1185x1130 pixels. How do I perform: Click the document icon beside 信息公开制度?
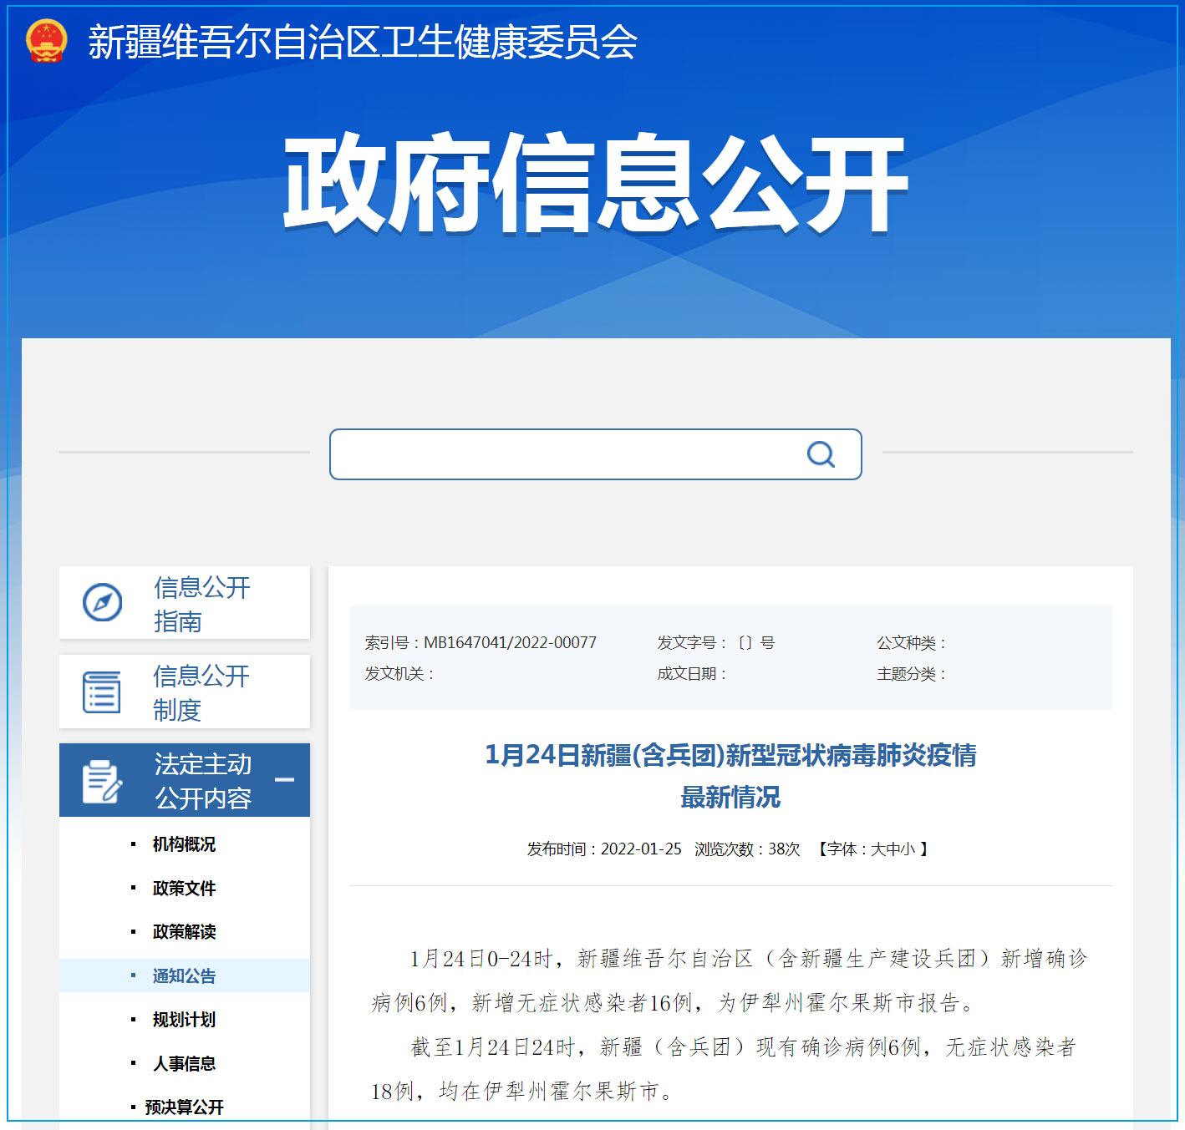(101, 692)
